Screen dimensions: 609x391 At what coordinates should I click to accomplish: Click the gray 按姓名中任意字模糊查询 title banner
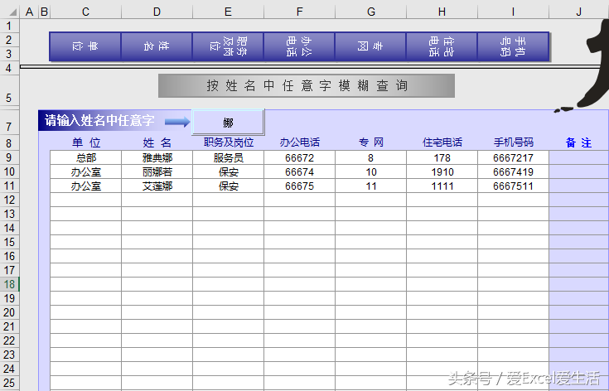point(307,85)
